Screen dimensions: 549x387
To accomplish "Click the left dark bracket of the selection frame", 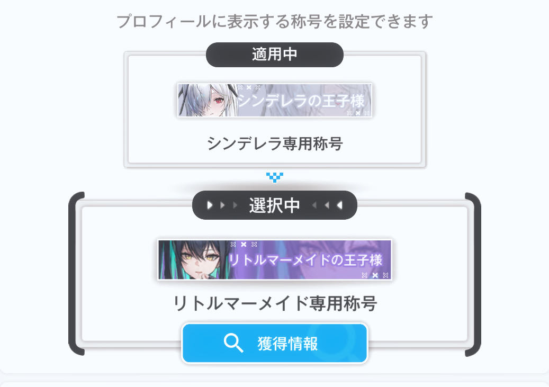I will point(76,274).
